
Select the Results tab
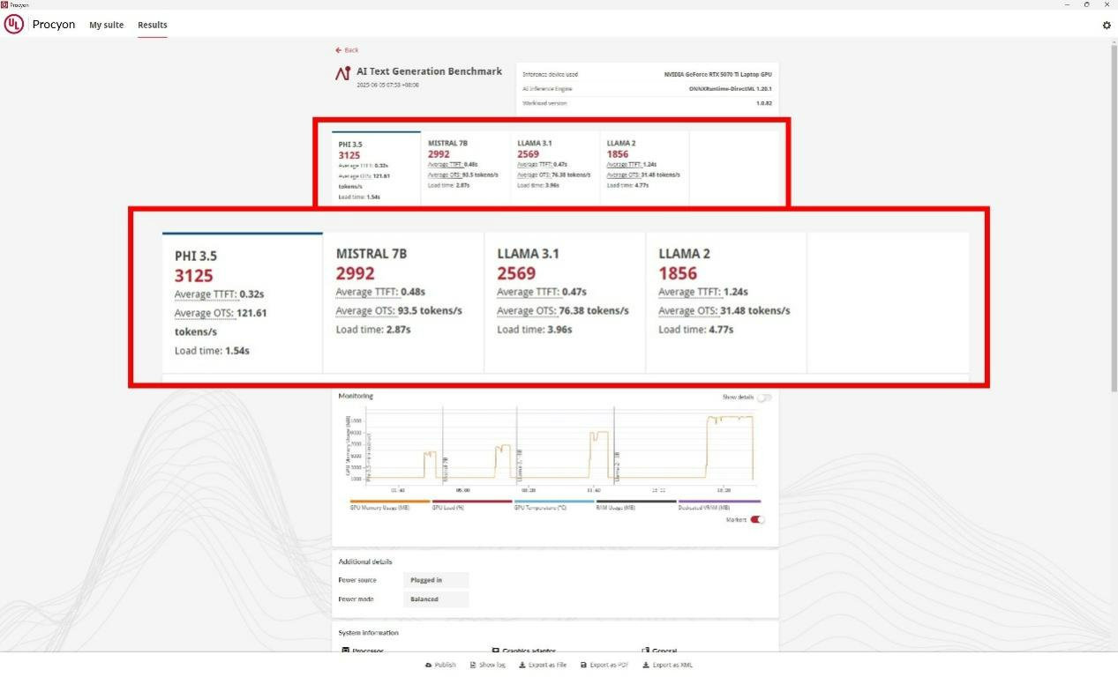point(153,25)
